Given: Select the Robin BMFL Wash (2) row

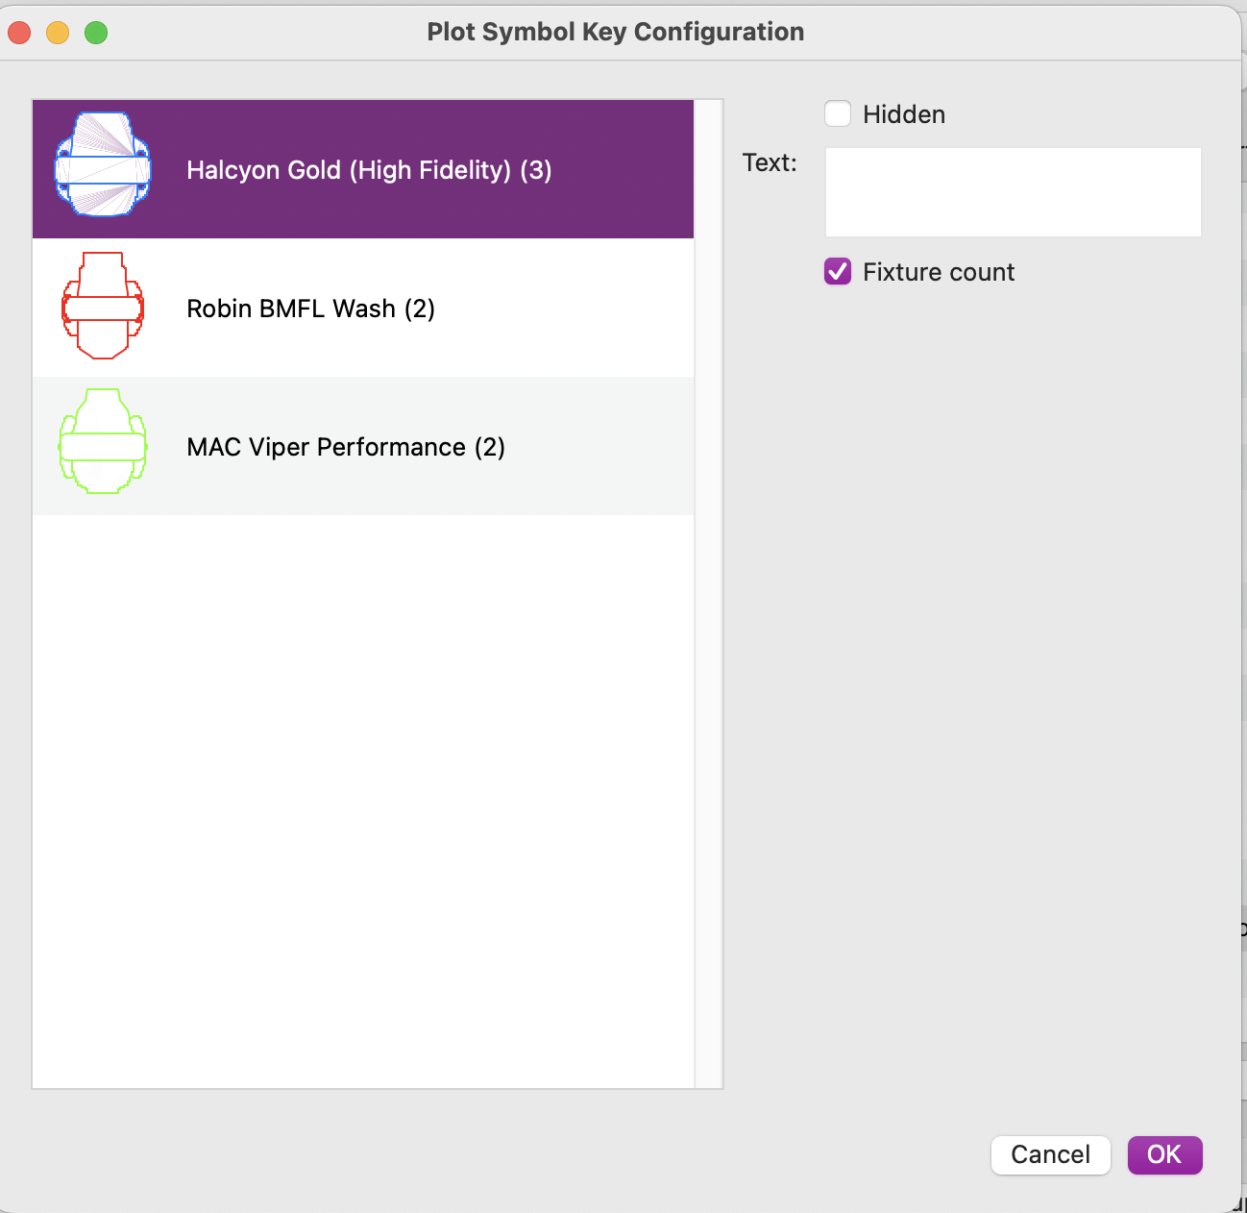Looking at the screenshot, I should coord(363,308).
